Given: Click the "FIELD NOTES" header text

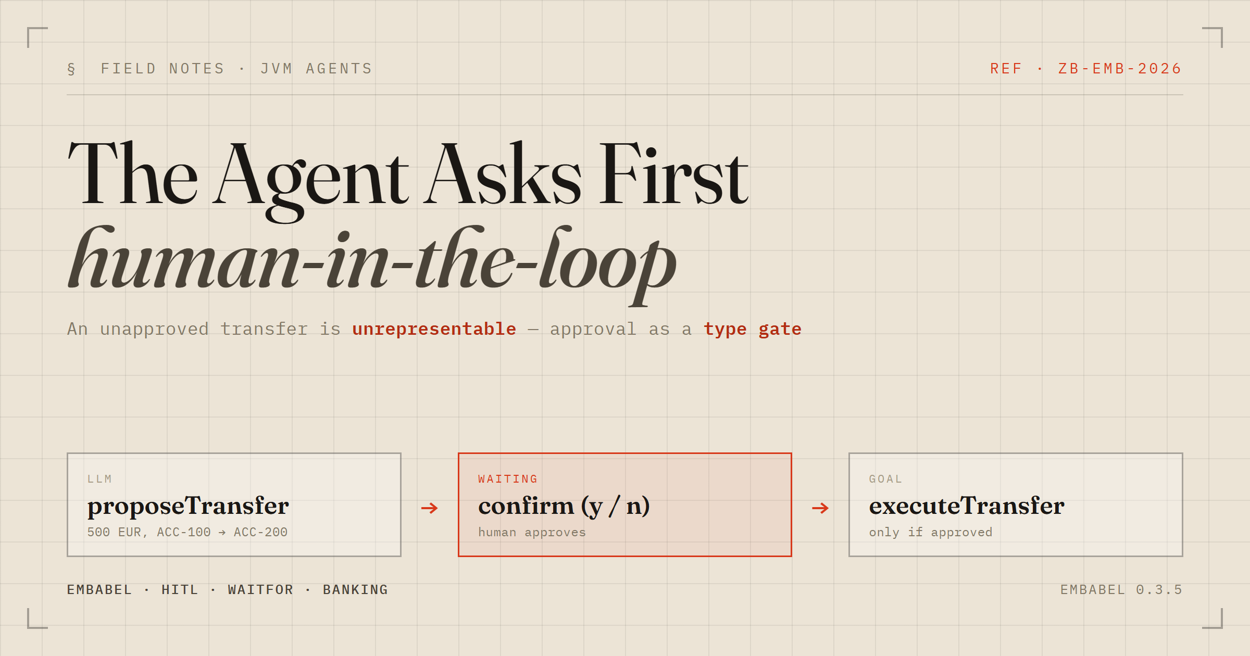Looking at the screenshot, I should tap(162, 69).
